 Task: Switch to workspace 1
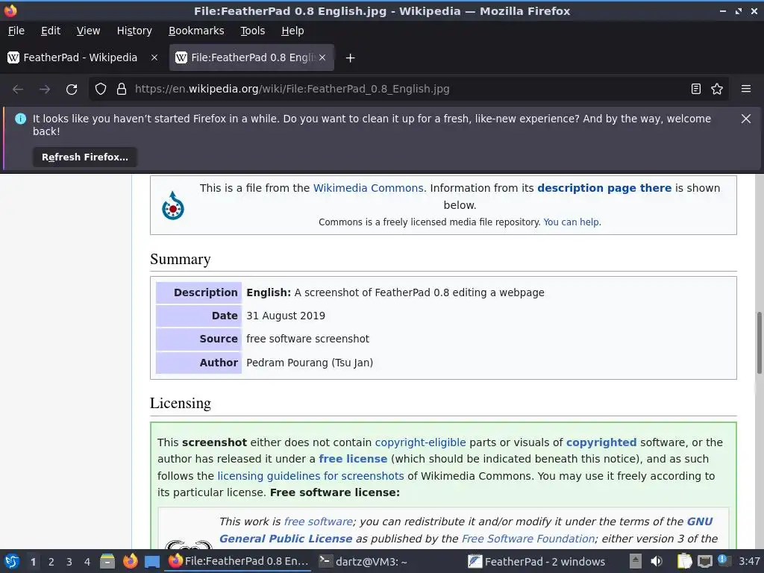[33, 562]
